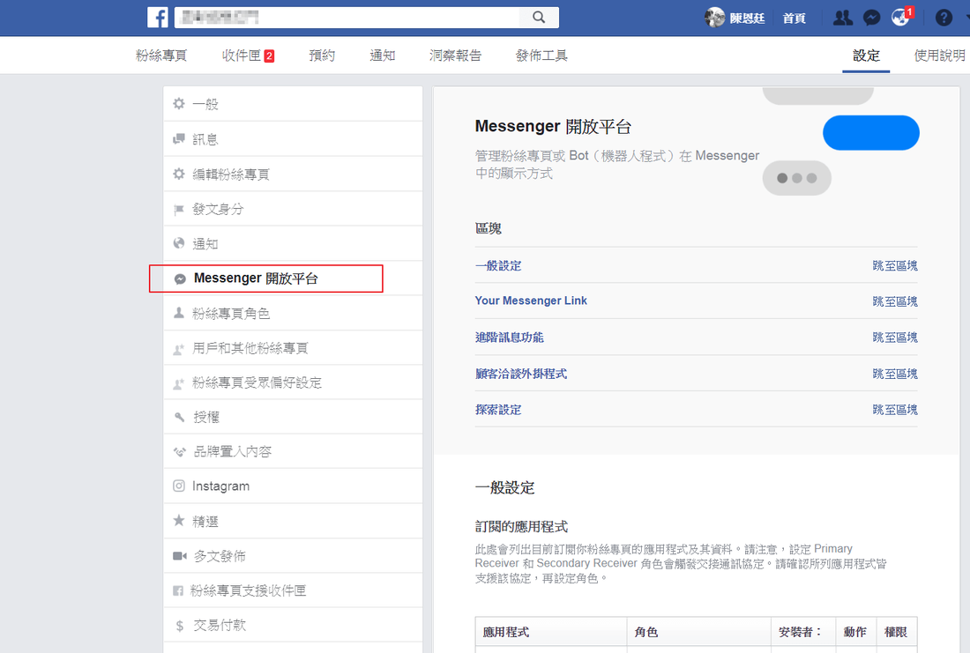970x653 pixels.
Task: Open the 使用說明 tab
Action: [939, 56]
